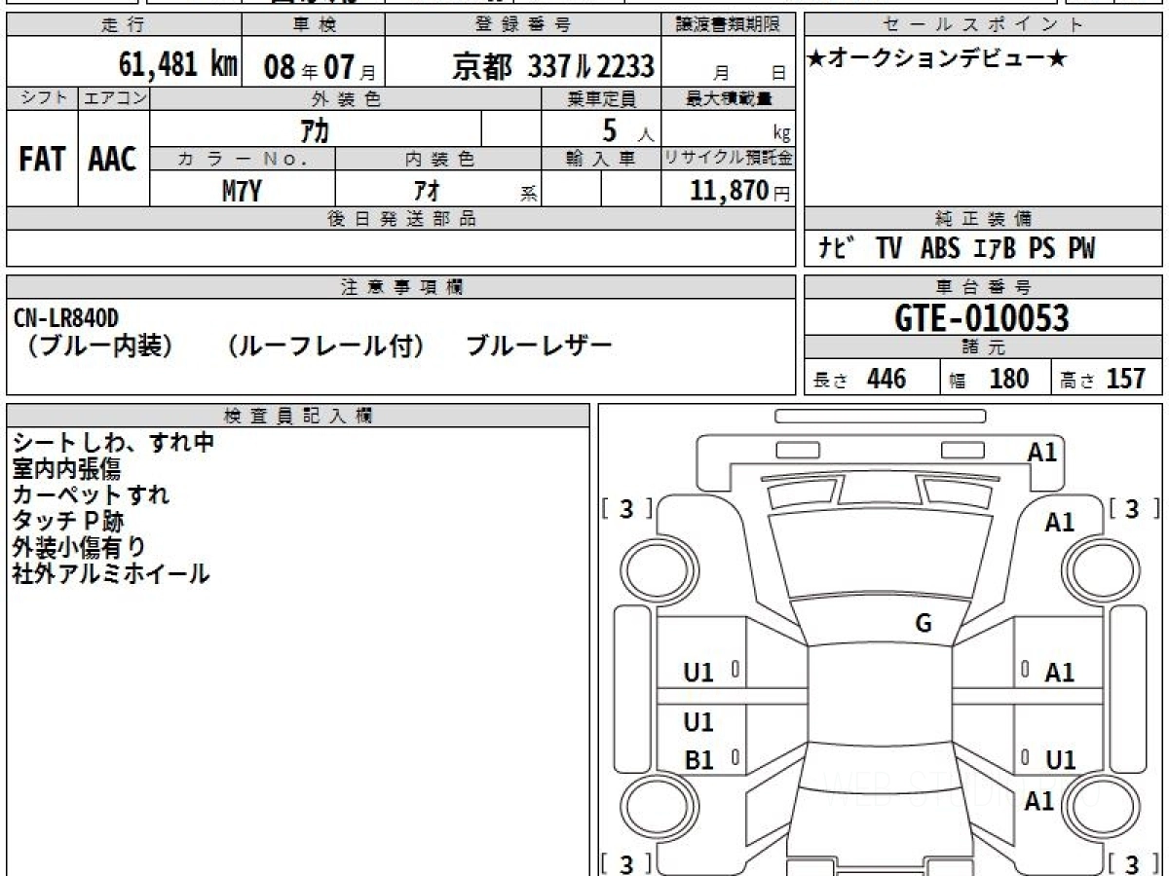This screenshot has height=876, width=1169.
Task: Click the A1 mark on the right front door
Action: (x=1059, y=673)
